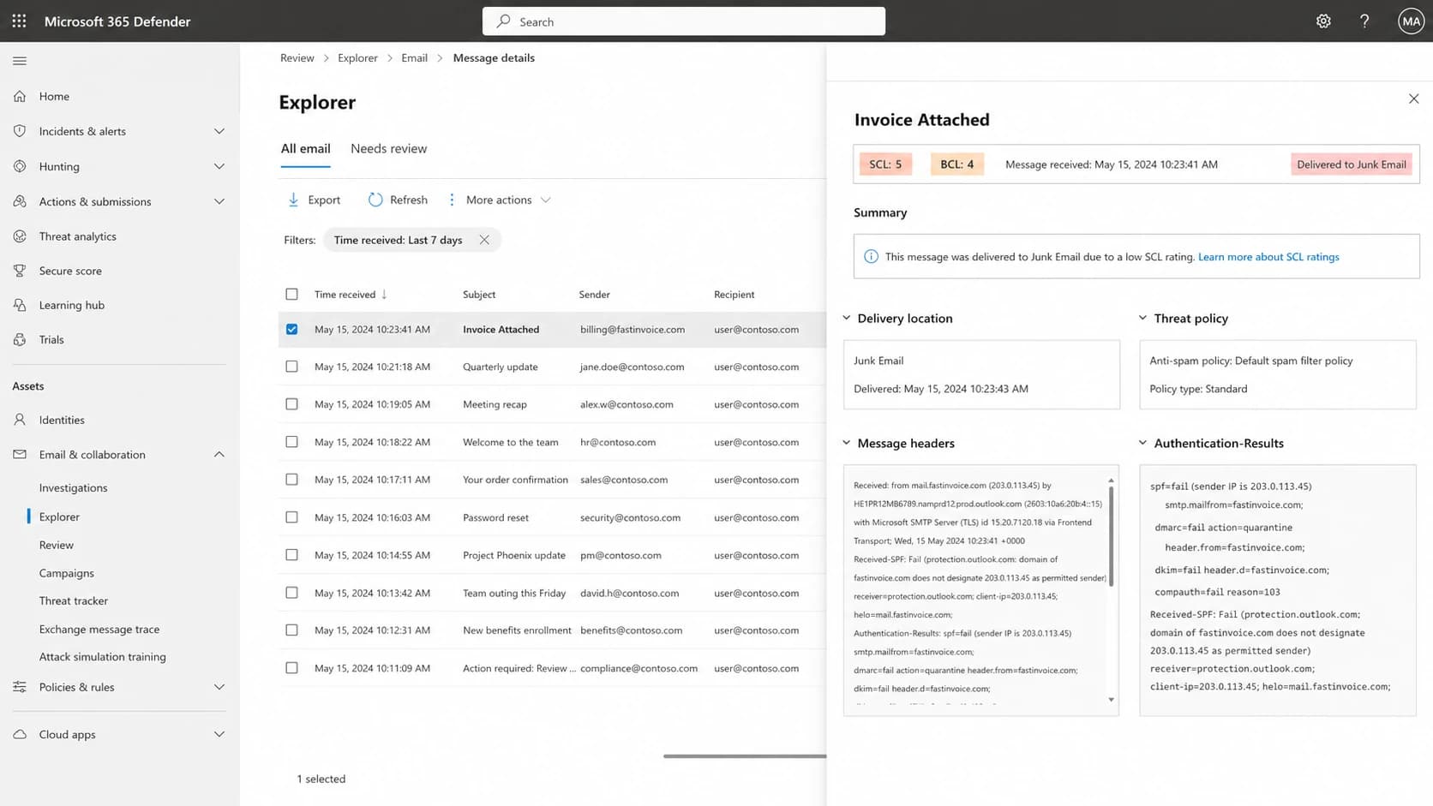Check the Your order confirmation checkbox
The image size is (1433, 806).
291,480
